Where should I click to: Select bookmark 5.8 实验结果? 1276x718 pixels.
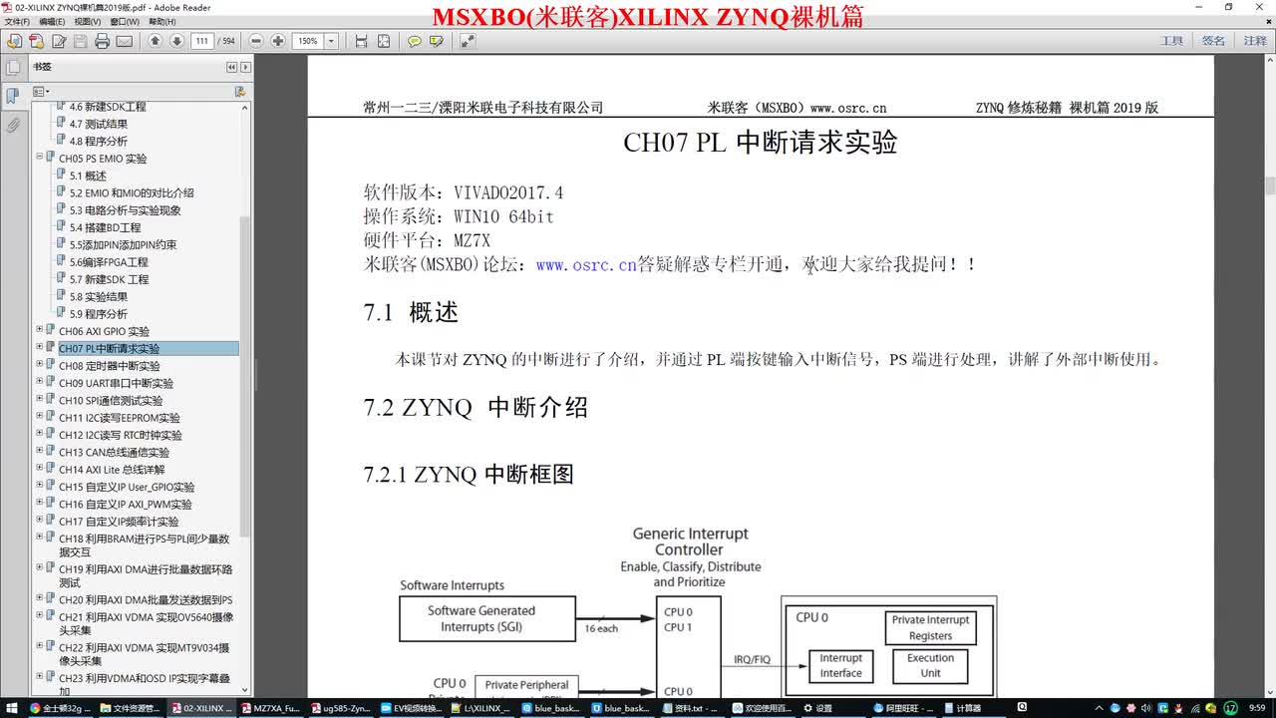[99, 296]
